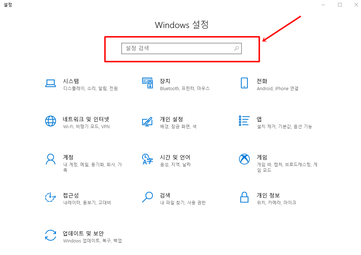
Task: Click text 위치, 카메라, 마이크
Action: point(277,203)
